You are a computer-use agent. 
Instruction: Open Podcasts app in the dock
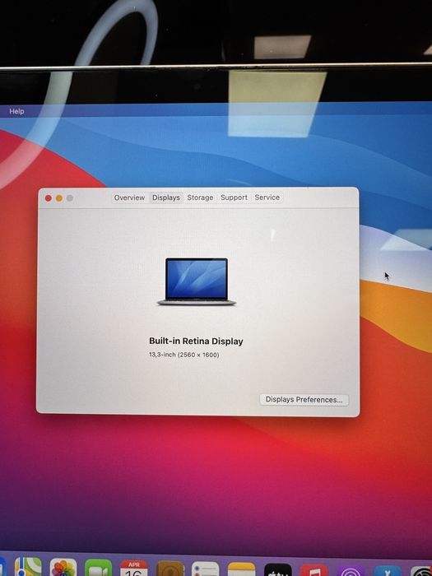pyautogui.click(x=350, y=570)
